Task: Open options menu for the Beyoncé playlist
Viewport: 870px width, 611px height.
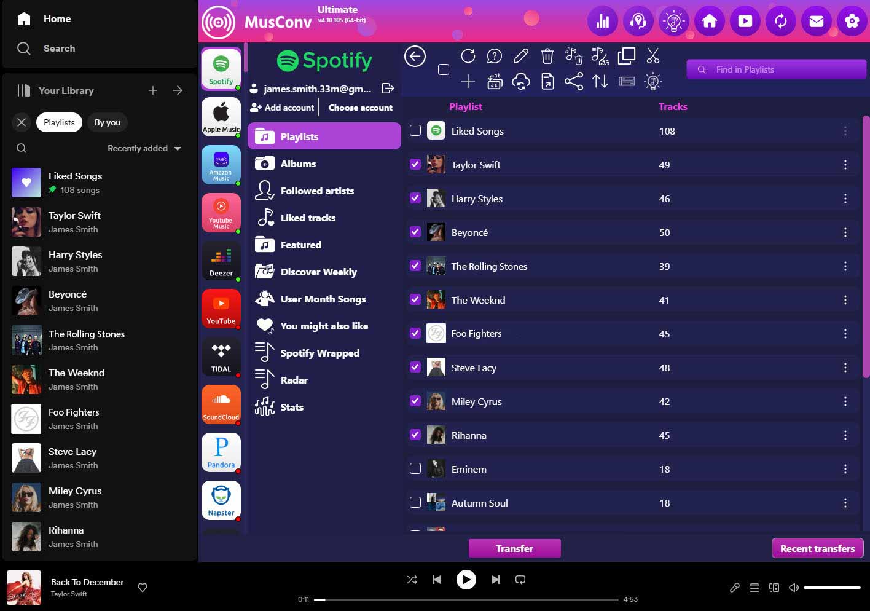Action: click(845, 232)
